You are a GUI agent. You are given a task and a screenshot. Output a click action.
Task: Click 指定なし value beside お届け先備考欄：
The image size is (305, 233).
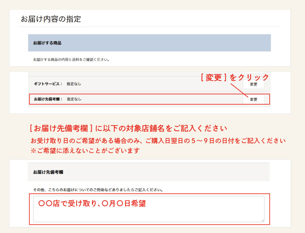pos(74,99)
